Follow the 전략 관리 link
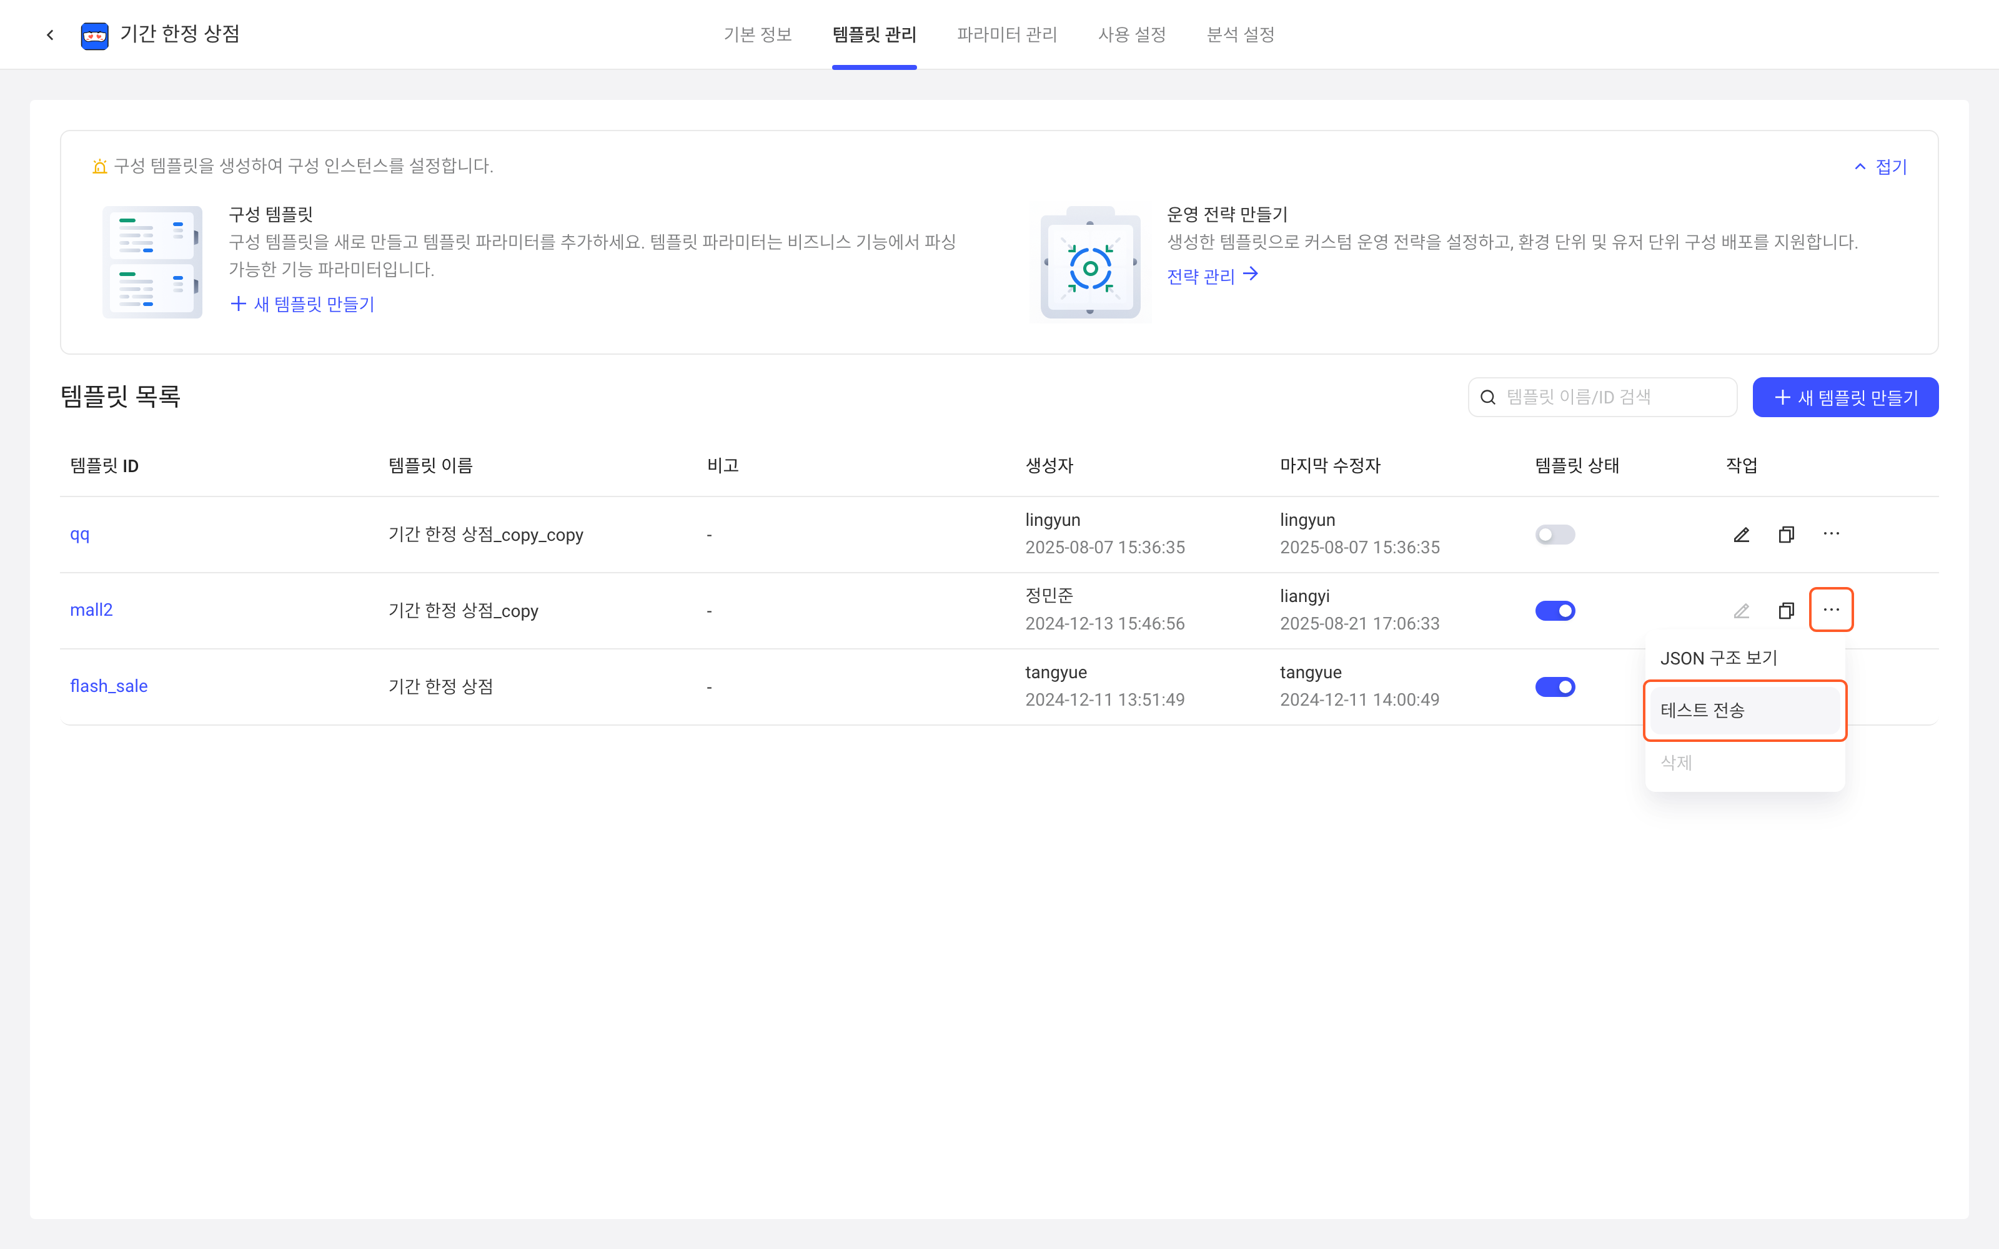This screenshot has height=1249, width=1999. click(1212, 276)
